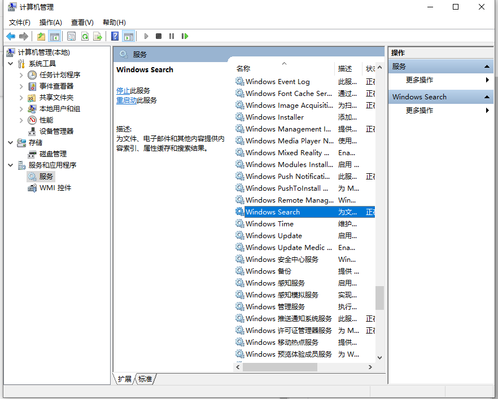Open the Properties toolbar icon

pyautogui.click(x=72, y=36)
